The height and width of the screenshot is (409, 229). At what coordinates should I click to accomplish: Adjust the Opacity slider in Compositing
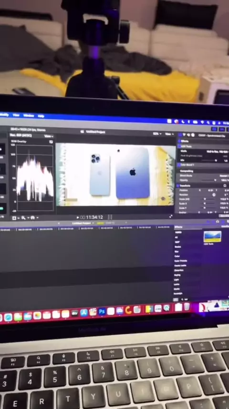(209, 180)
